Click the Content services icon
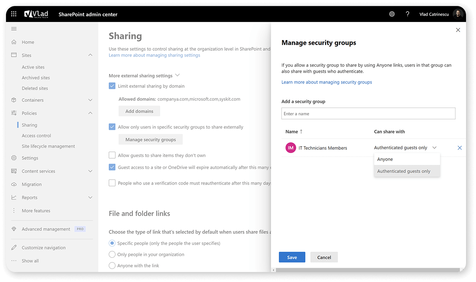The width and height of the screenshot is (476, 282). point(14,171)
